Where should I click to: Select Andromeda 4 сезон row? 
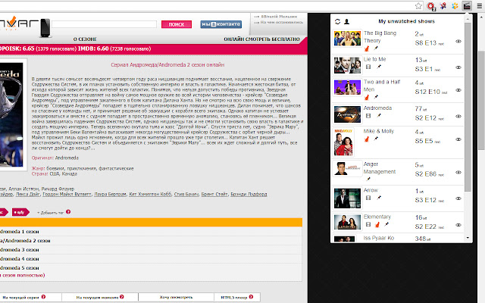[x=151, y=259]
